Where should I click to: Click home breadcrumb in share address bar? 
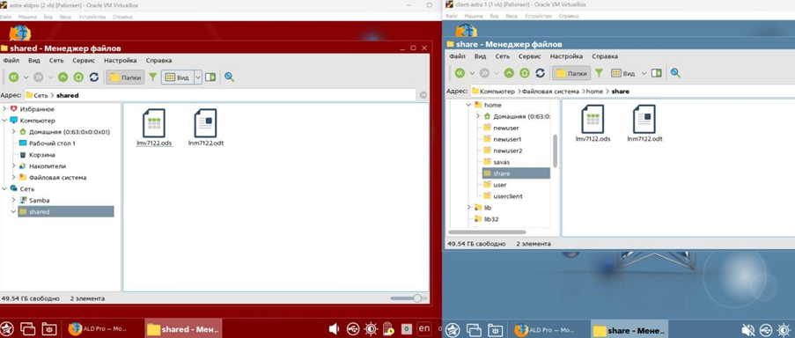pyautogui.click(x=594, y=92)
